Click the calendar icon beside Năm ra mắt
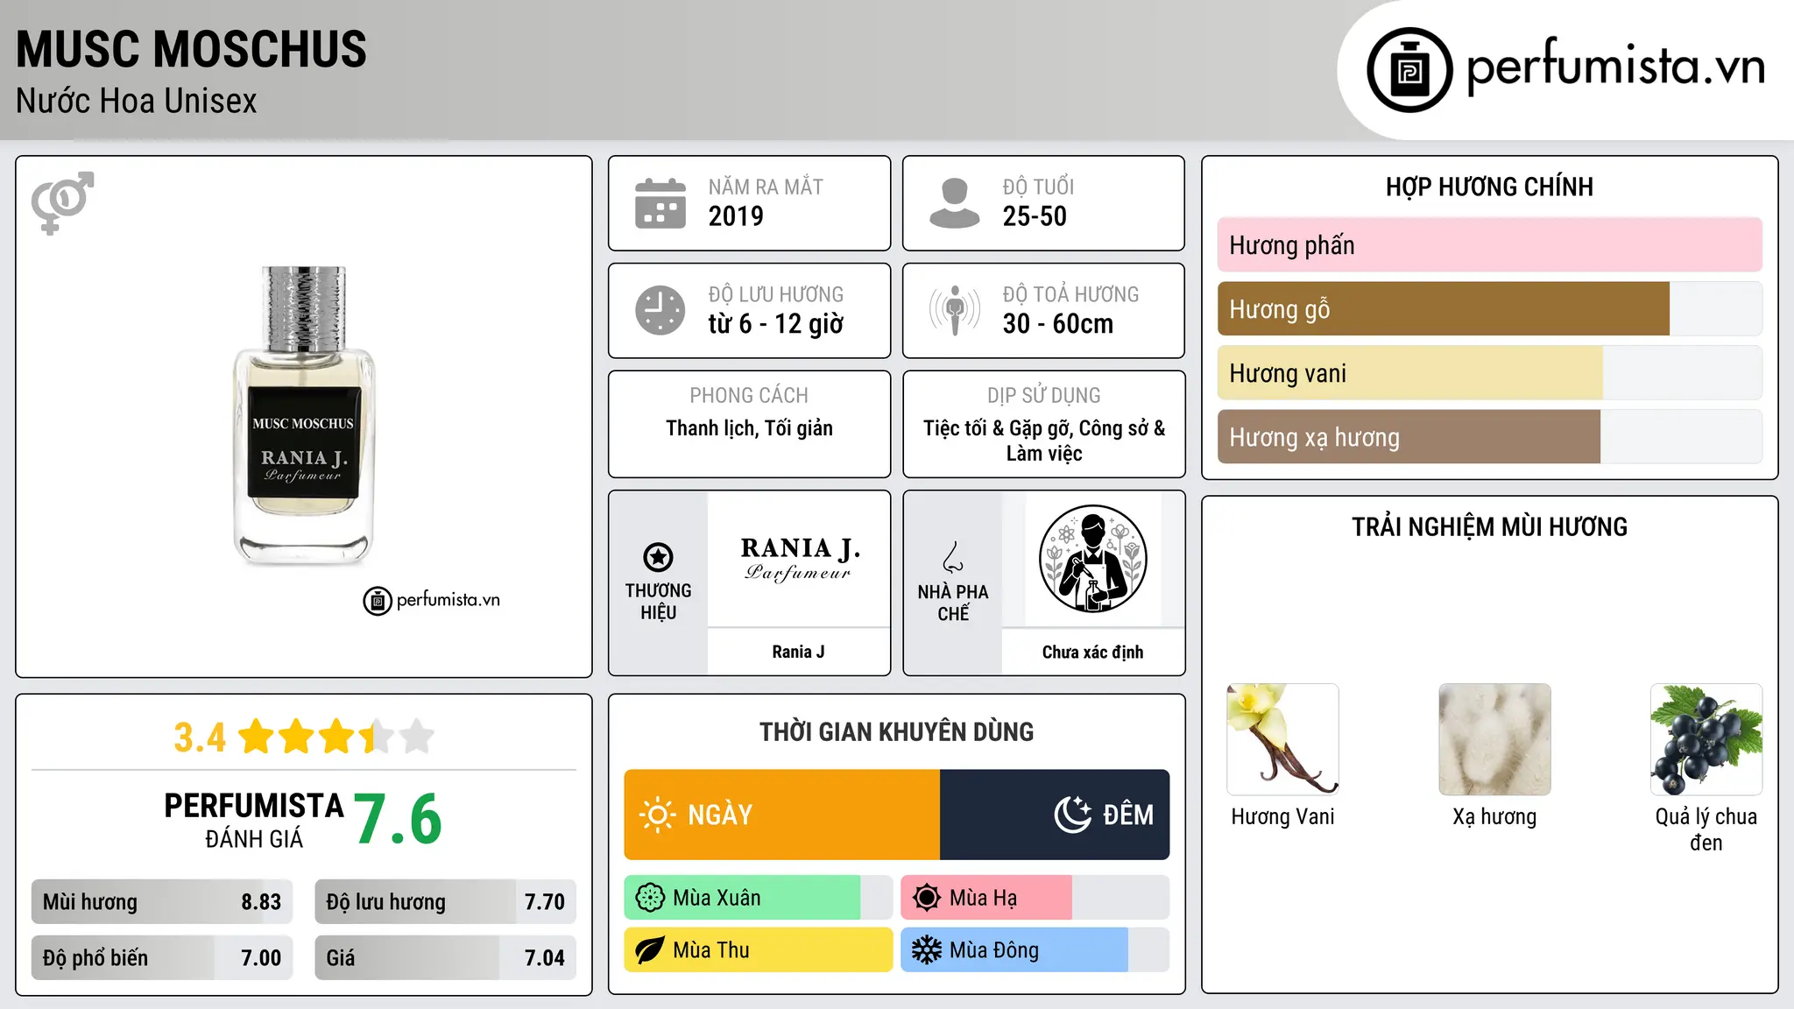Image resolution: width=1794 pixels, height=1009 pixels. click(x=660, y=203)
